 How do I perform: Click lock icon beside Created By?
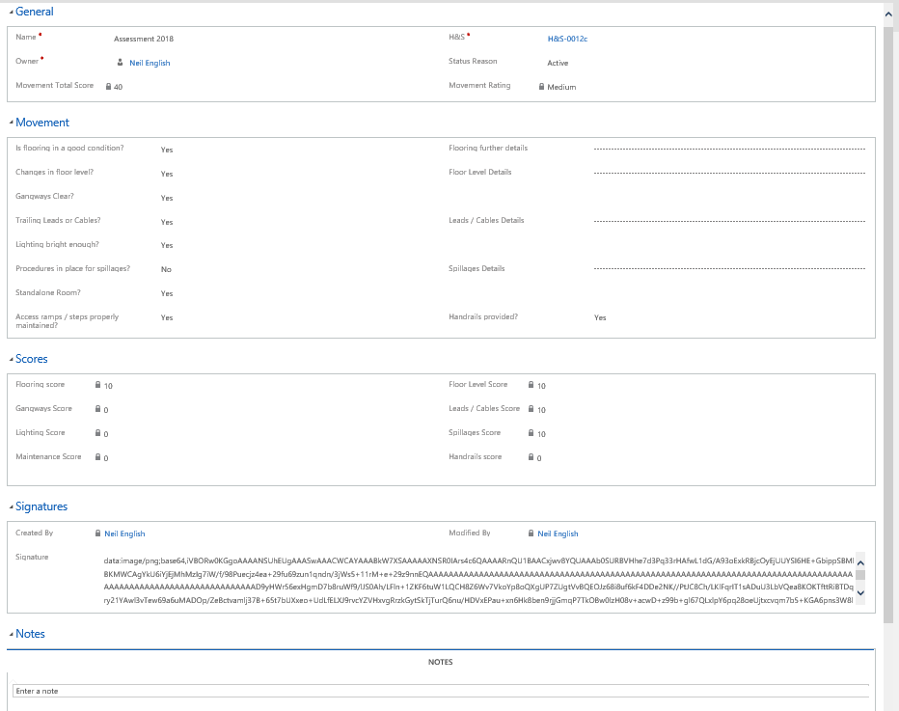pos(98,533)
